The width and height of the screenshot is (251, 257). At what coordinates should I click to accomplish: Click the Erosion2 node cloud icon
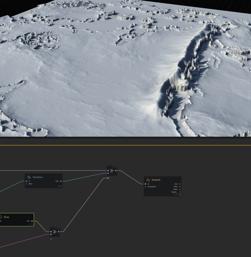148,180
